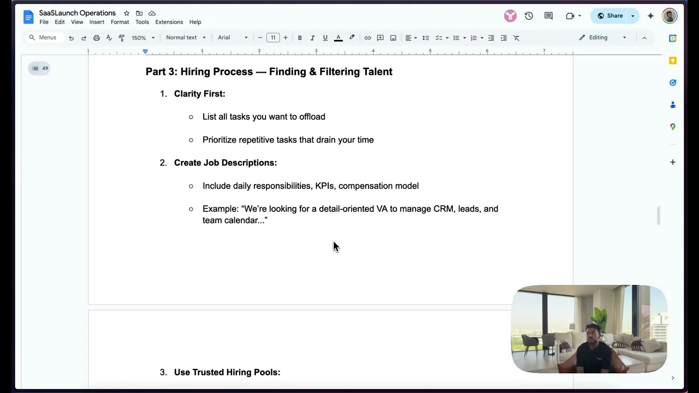The height and width of the screenshot is (393, 699).
Task: Click the pink collaborator avatar
Action: (510, 16)
